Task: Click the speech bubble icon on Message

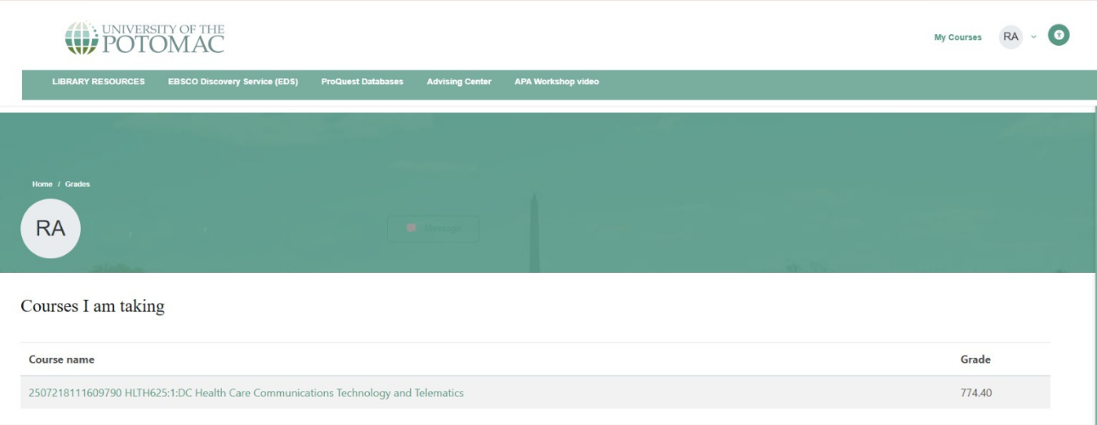Action: [412, 228]
